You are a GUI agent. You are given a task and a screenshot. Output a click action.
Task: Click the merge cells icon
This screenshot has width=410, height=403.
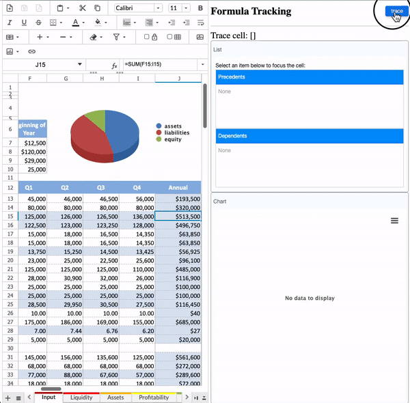[x=10, y=37]
